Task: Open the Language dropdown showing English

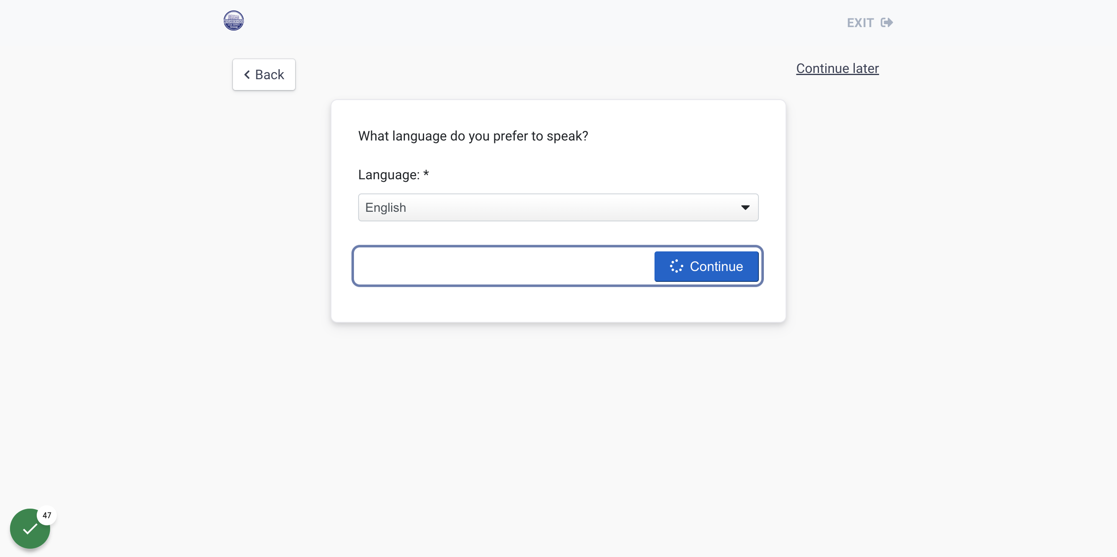Action: pos(558,208)
